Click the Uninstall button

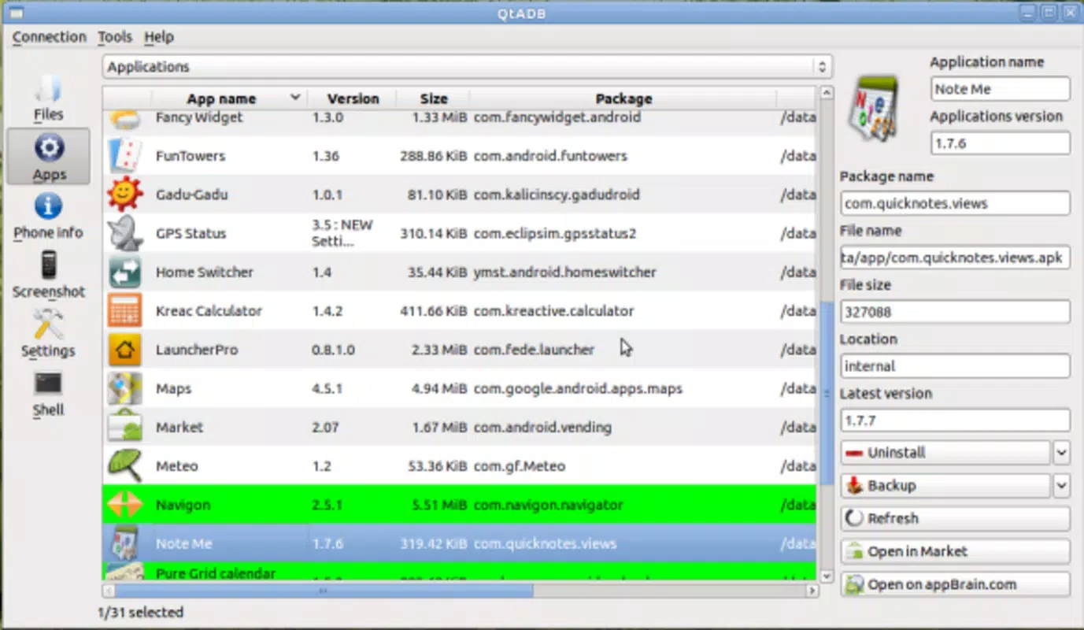pyautogui.click(x=945, y=452)
